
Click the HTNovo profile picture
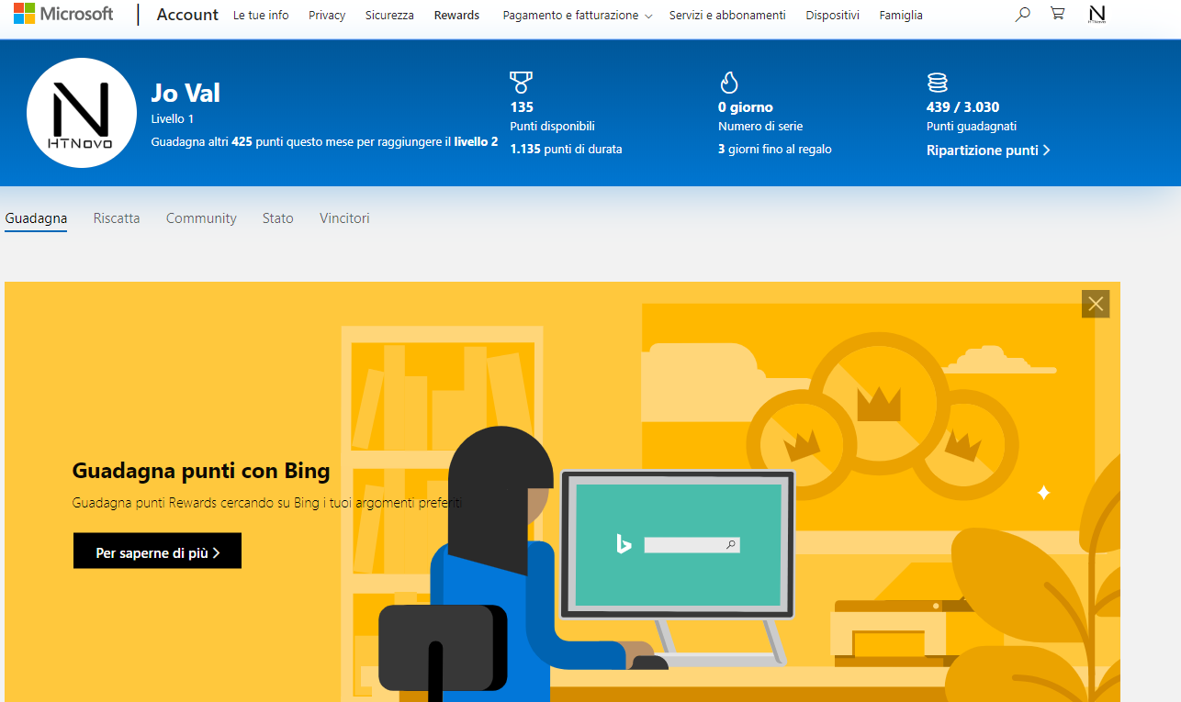(x=82, y=113)
